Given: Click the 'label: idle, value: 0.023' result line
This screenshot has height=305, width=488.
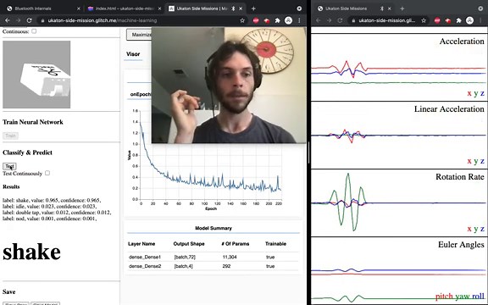Looking at the screenshot, I should (49, 207).
